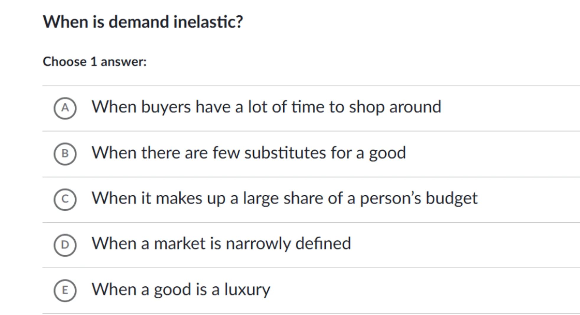Click the 'When is demand inelastic?' heading
Viewport: 580px width, 315px height.
tap(143, 22)
